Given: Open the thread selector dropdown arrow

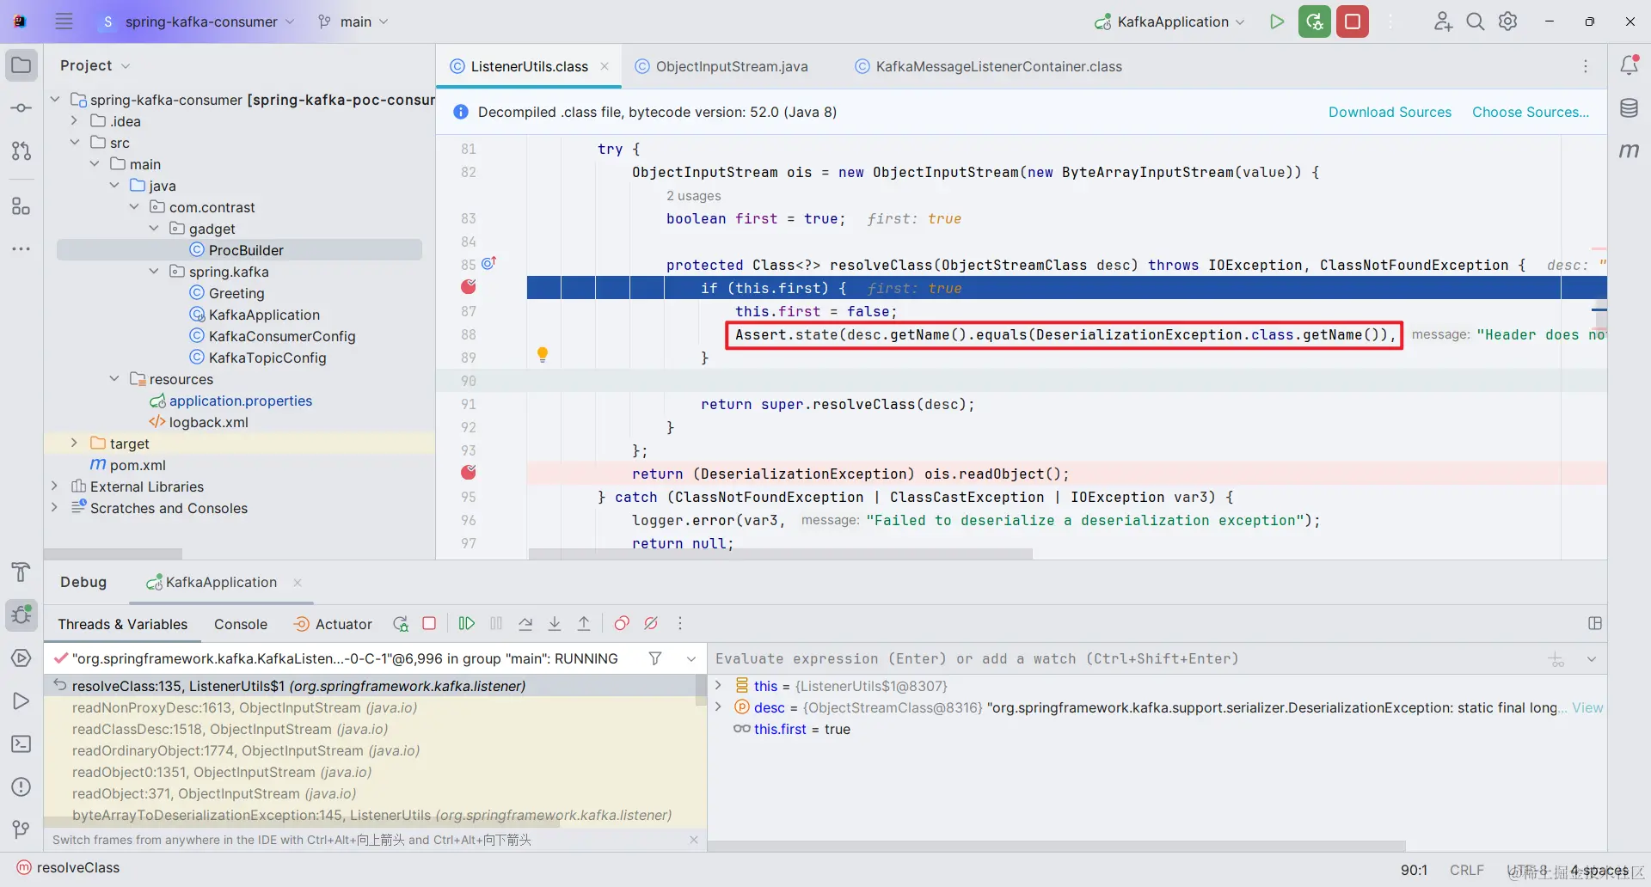Looking at the screenshot, I should (x=691, y=659).
